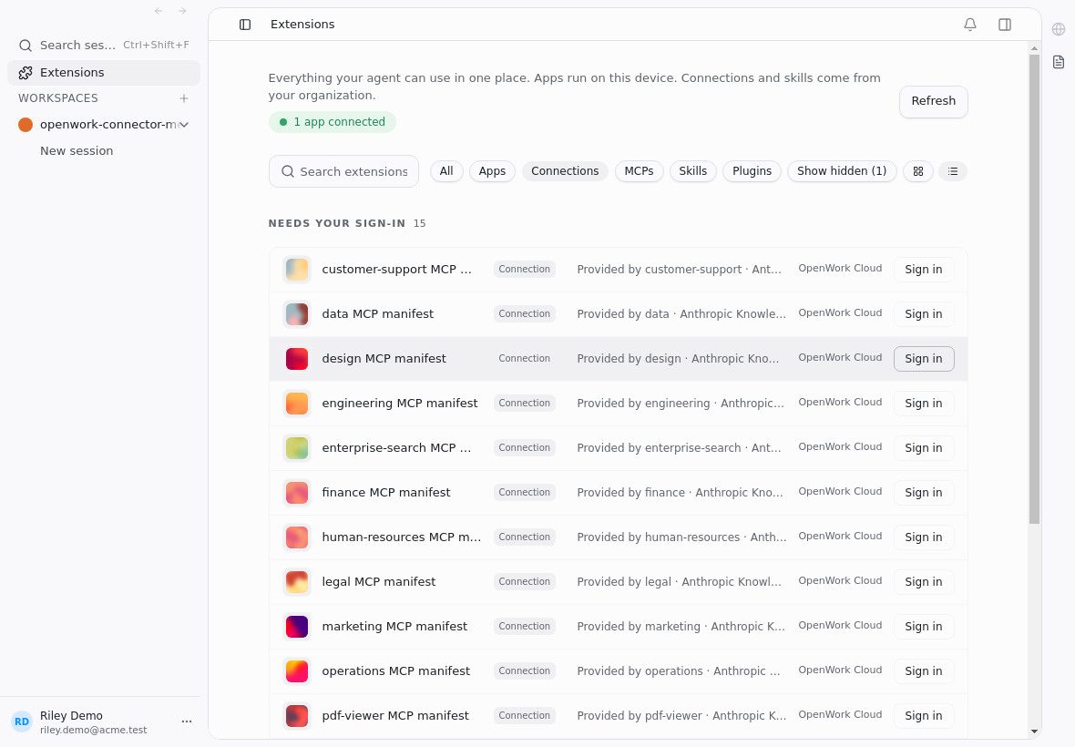The image size is (1075, 747).
Task: Open notifications bell icon
Action: click(969, 25)
